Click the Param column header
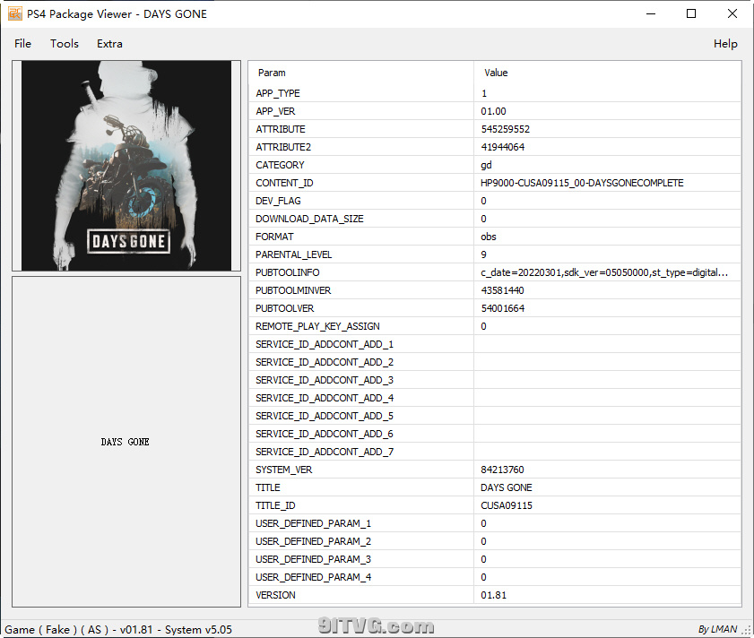This screenshot has width=754, height=638. pos(272,73)
